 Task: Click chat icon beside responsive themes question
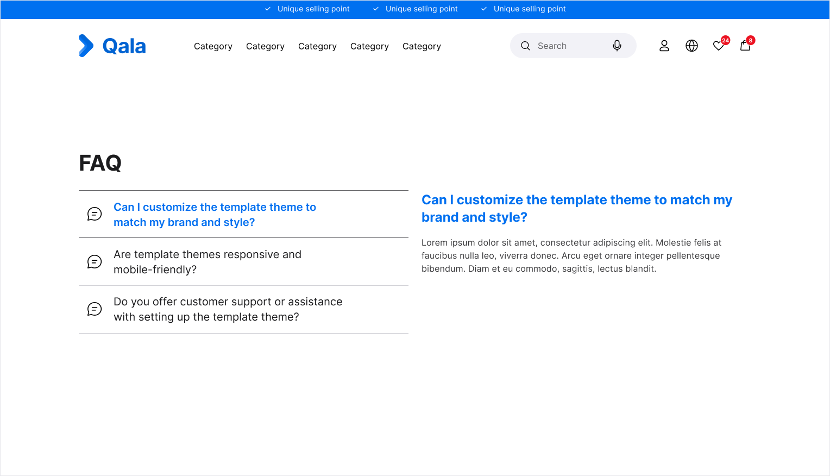pos(95,262)
